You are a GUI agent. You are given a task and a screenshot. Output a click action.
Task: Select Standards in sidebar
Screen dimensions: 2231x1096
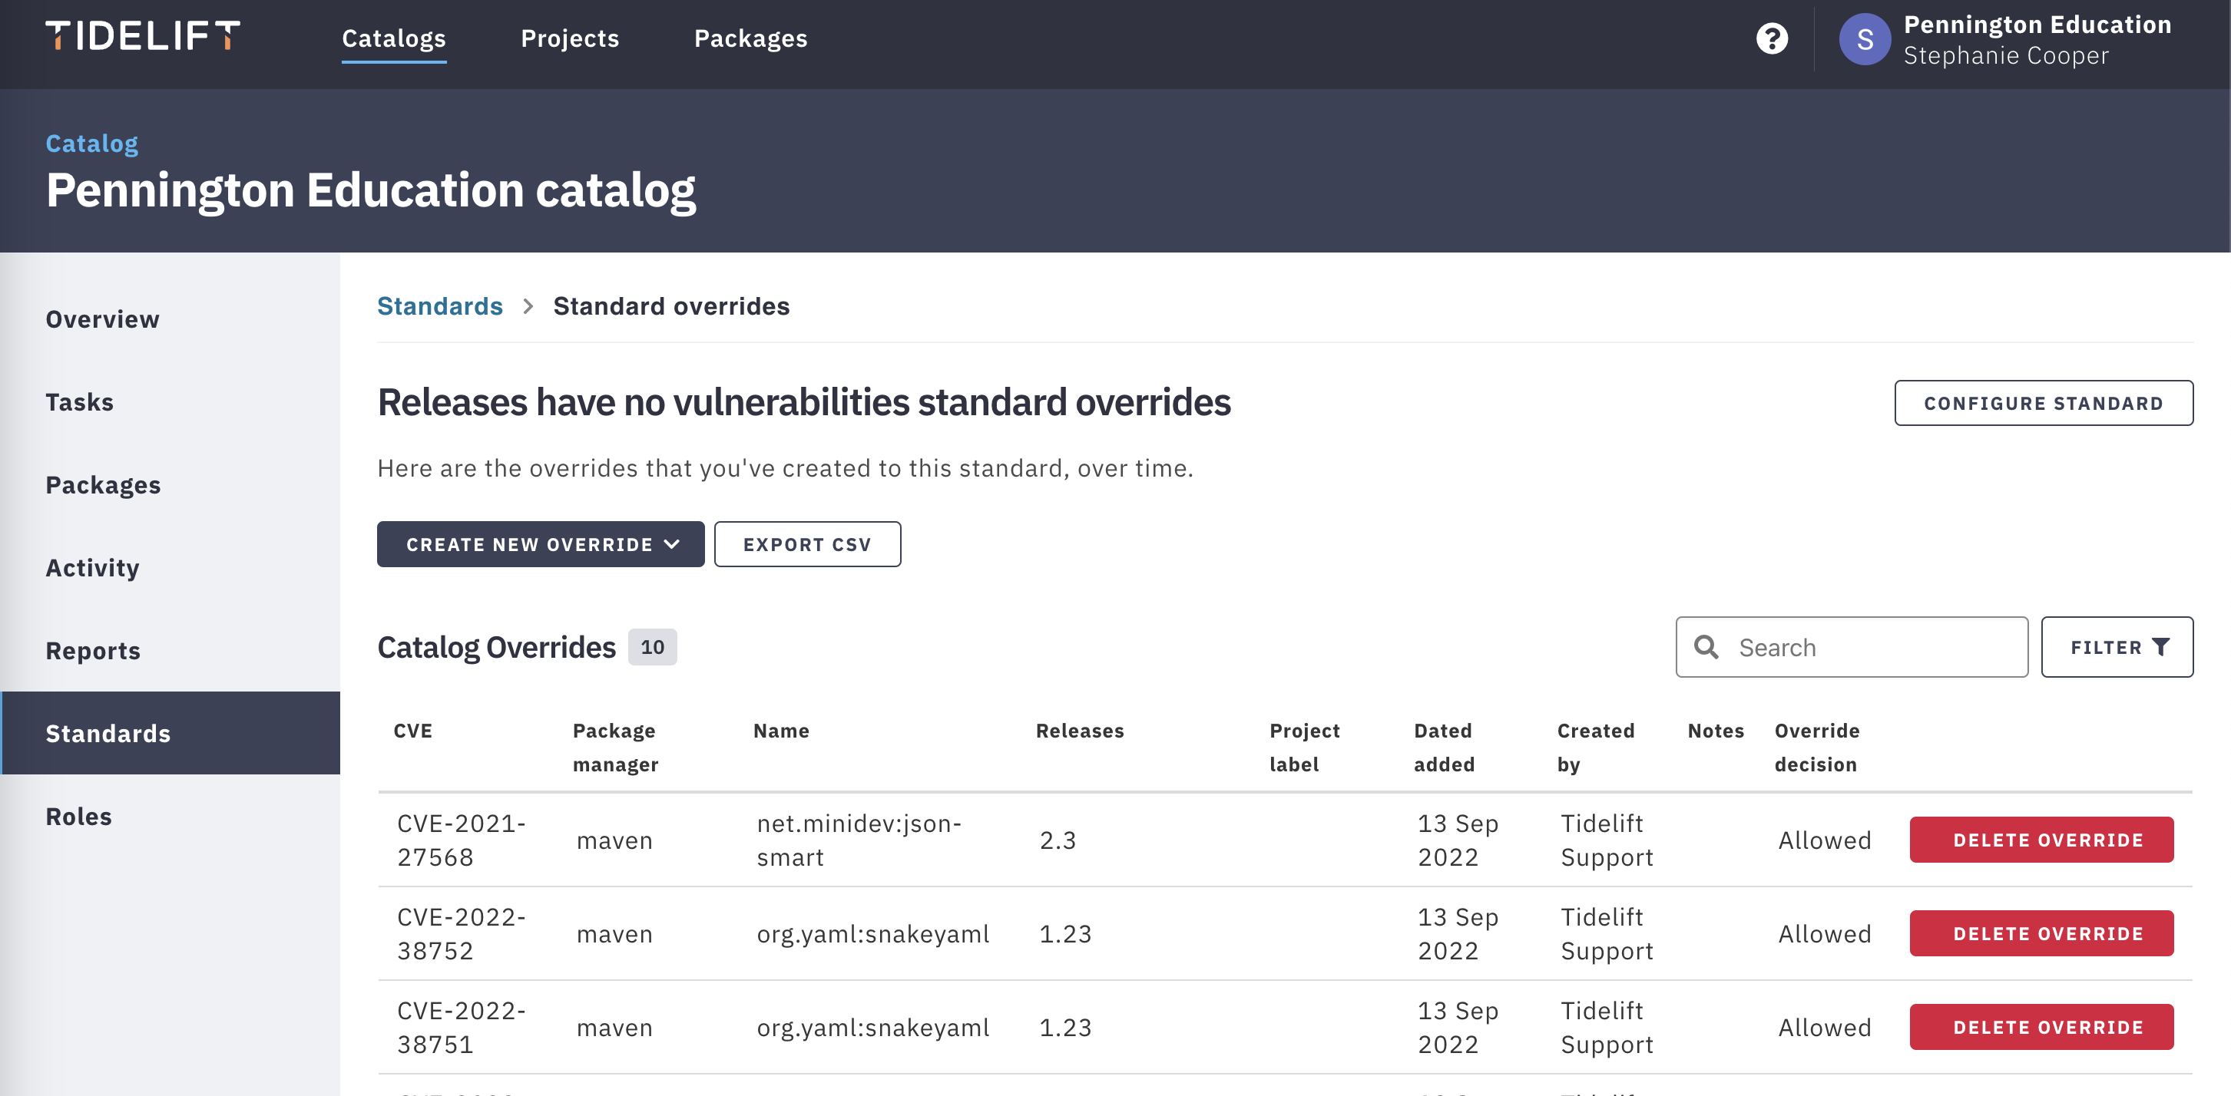pos(170,732)
